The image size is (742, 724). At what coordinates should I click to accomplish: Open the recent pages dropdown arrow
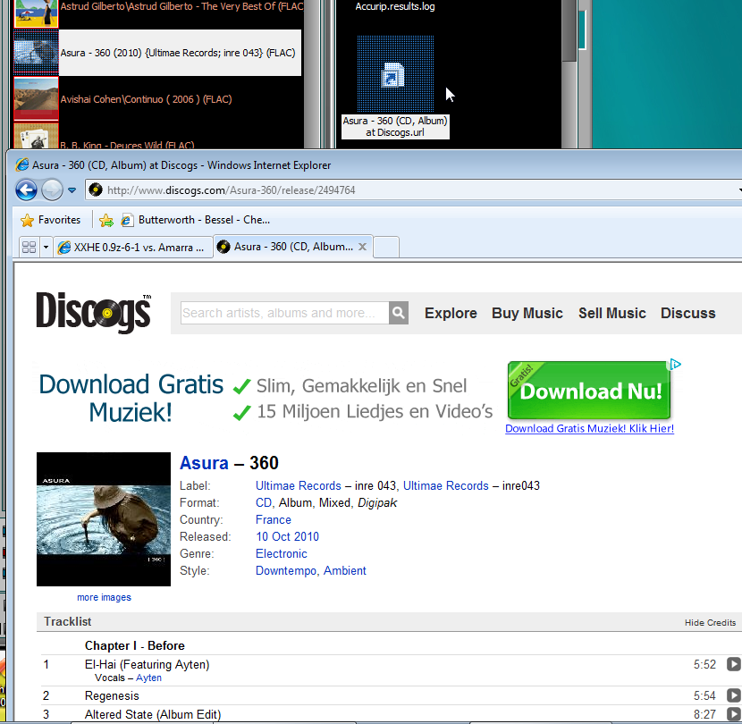72,190
